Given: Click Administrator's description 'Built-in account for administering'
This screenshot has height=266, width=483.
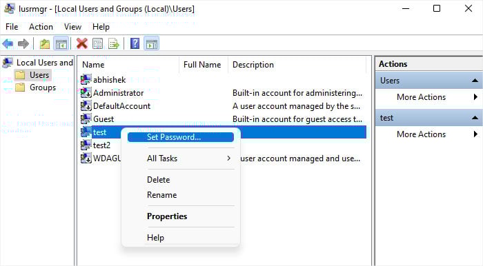Looking at the screenshot, I should click(x=297, y=93).
